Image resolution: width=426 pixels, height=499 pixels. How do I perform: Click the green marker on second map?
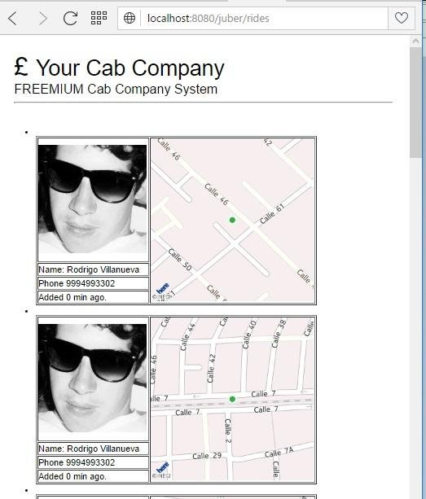232,399
